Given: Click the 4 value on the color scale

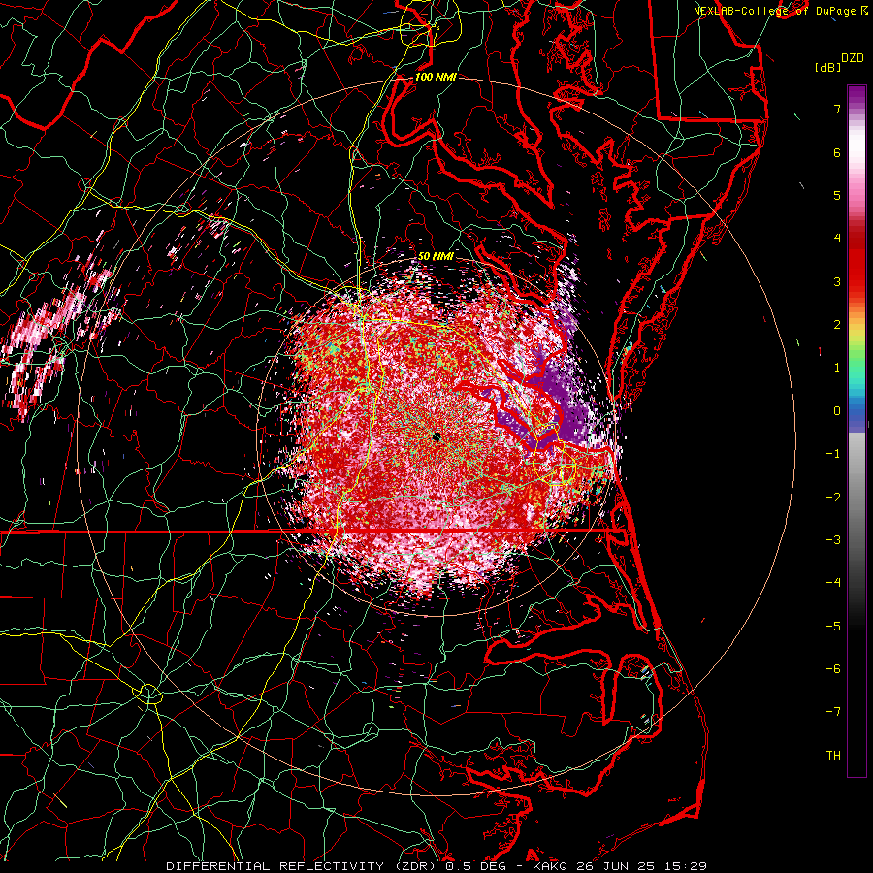Looking at the screenshot, I should (x=837, y=239).
